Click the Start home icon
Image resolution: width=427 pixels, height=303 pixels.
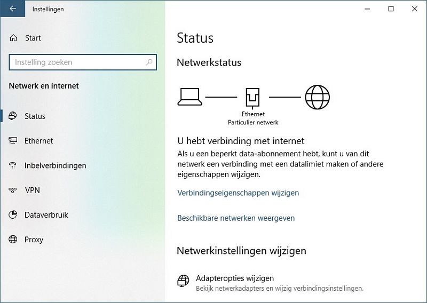click(13, 38)
